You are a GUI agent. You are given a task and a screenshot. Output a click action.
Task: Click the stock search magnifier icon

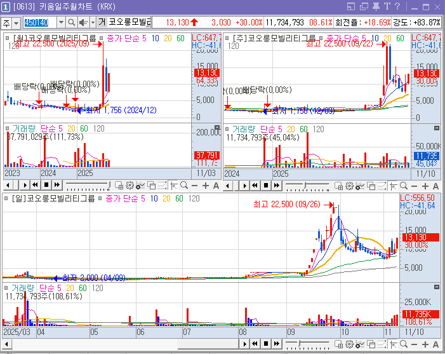coord(71,22)
